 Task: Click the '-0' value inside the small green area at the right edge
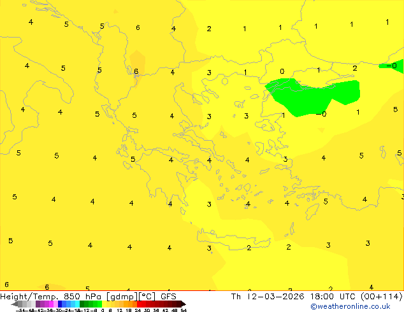(392, 66)
